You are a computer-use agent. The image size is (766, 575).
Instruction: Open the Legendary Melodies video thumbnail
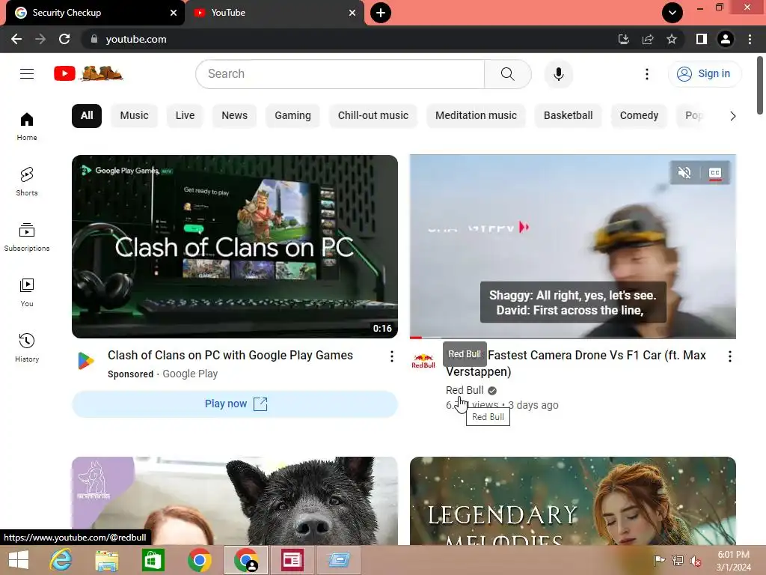[x=572, y=501]
